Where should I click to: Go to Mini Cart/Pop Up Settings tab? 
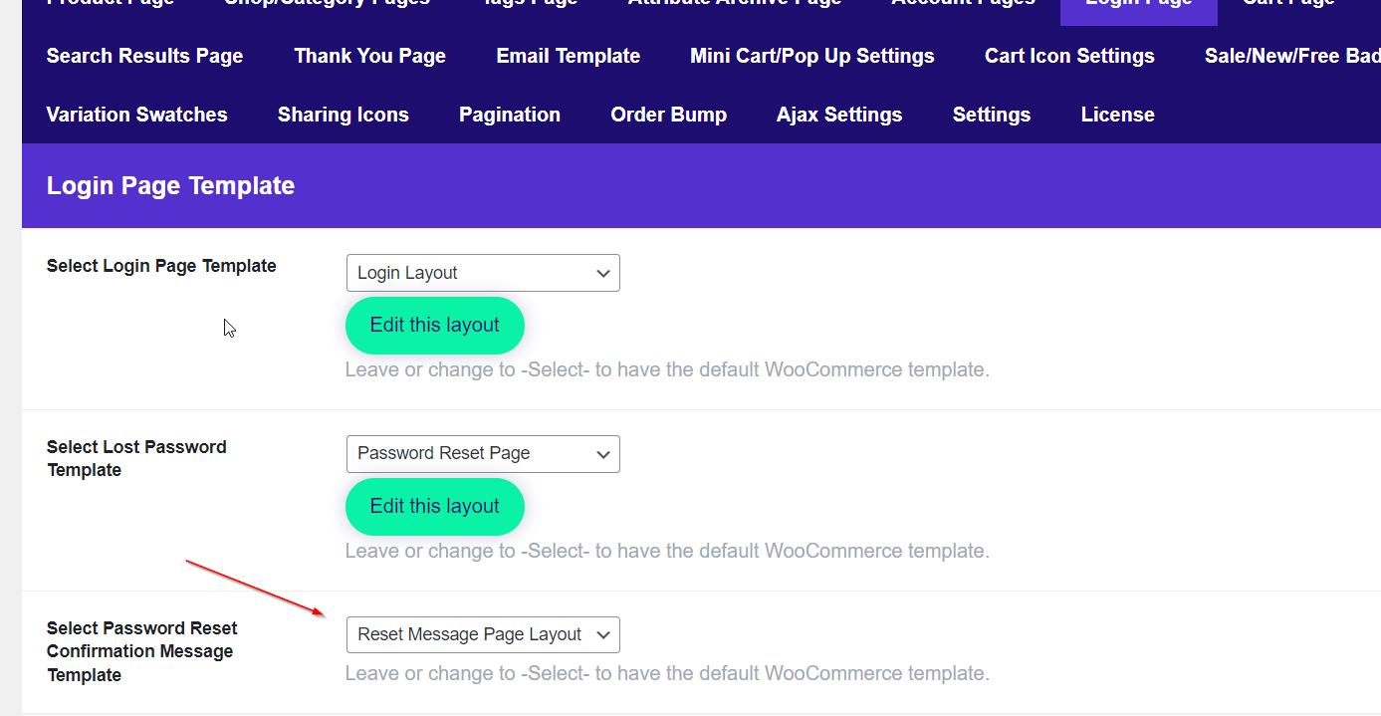811,56
